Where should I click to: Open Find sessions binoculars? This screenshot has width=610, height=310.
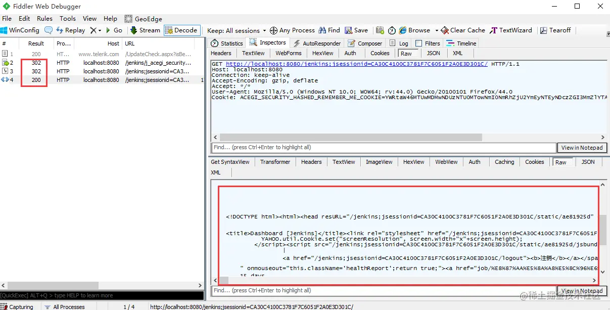coord(329,30)
